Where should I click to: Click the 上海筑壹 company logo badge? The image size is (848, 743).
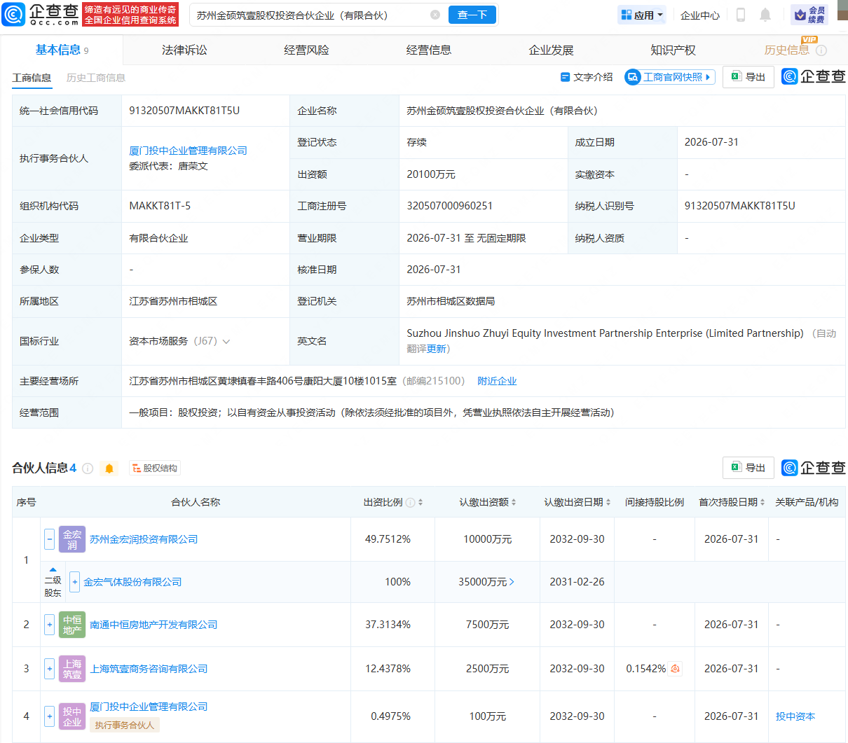pyautogui.click(x=72, y=669)
